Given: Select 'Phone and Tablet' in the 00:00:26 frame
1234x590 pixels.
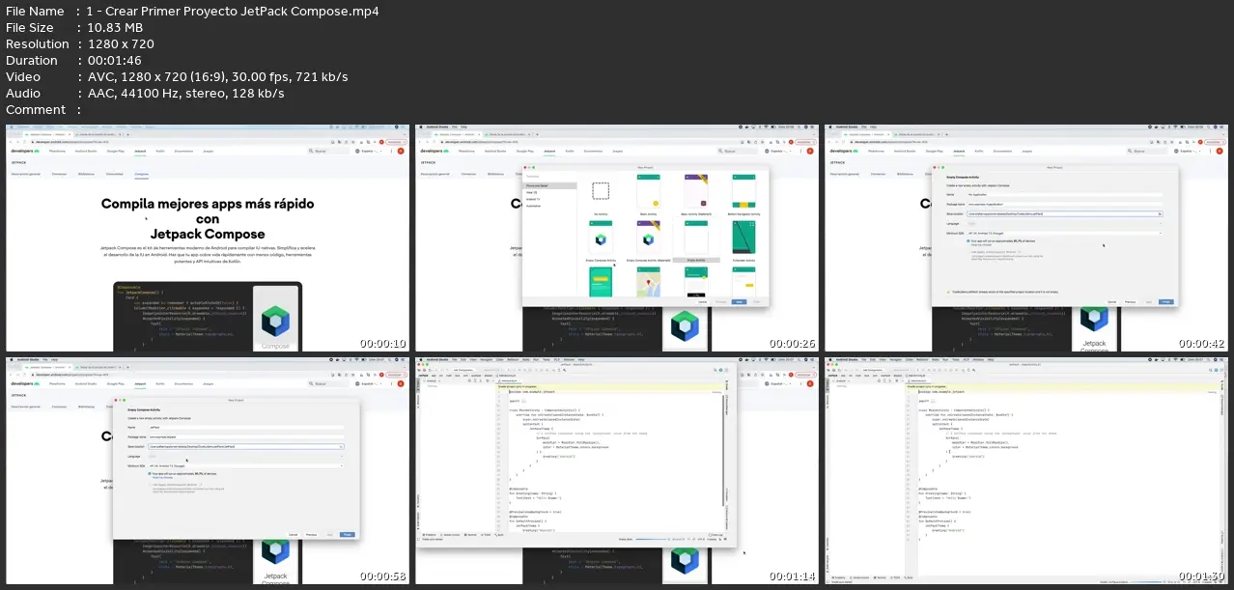Looking at the screenshot, I should [550, 185].
